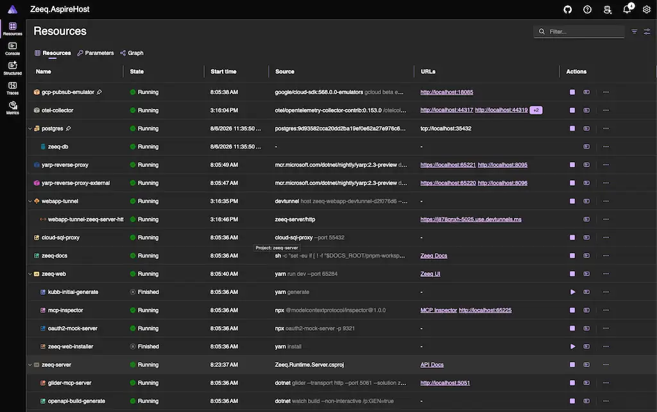Viewport: 657px width, 412px height.
Task: Open the help question-mark icon
Action: point(587,9)
